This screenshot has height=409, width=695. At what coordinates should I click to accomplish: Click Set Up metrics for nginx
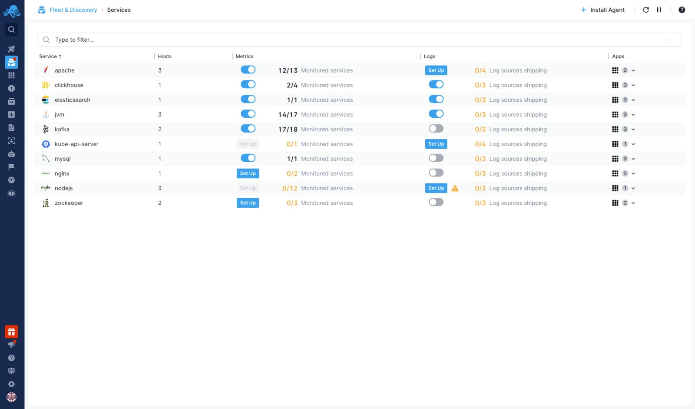[x=248, y=173]
